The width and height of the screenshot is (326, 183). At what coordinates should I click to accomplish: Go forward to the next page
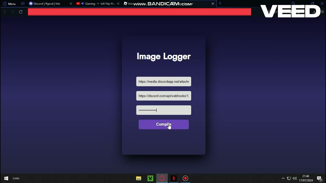tap(13, 12)
